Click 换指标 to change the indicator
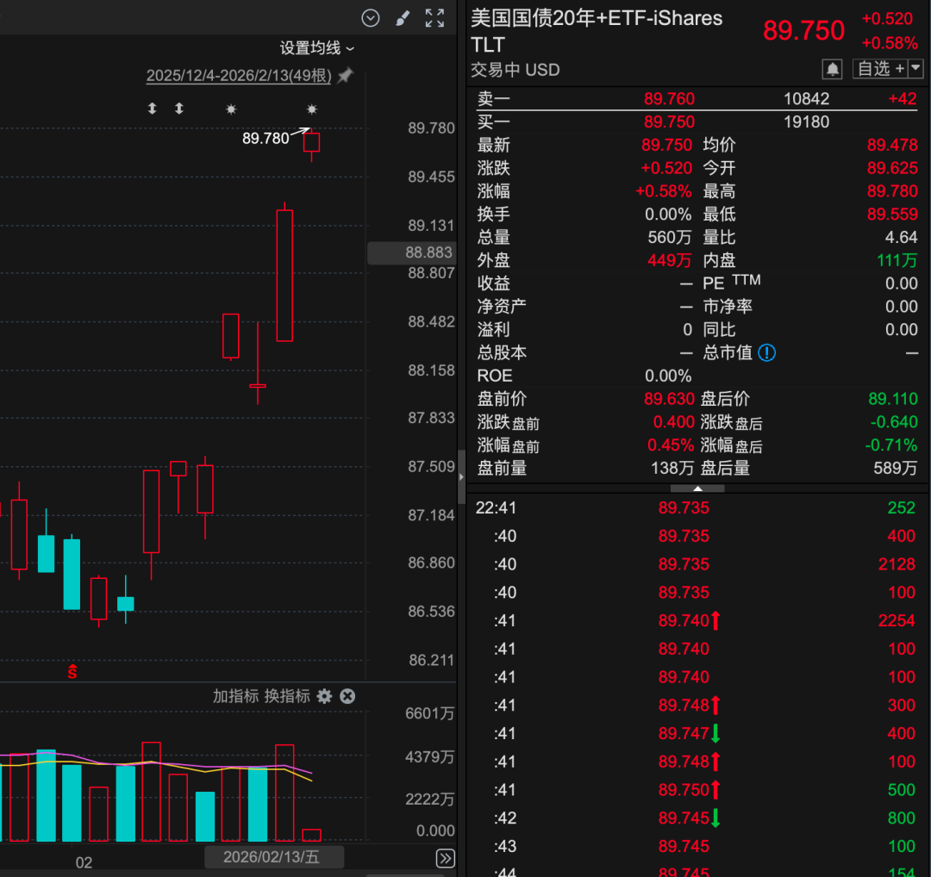 click(x=287, y=696)
